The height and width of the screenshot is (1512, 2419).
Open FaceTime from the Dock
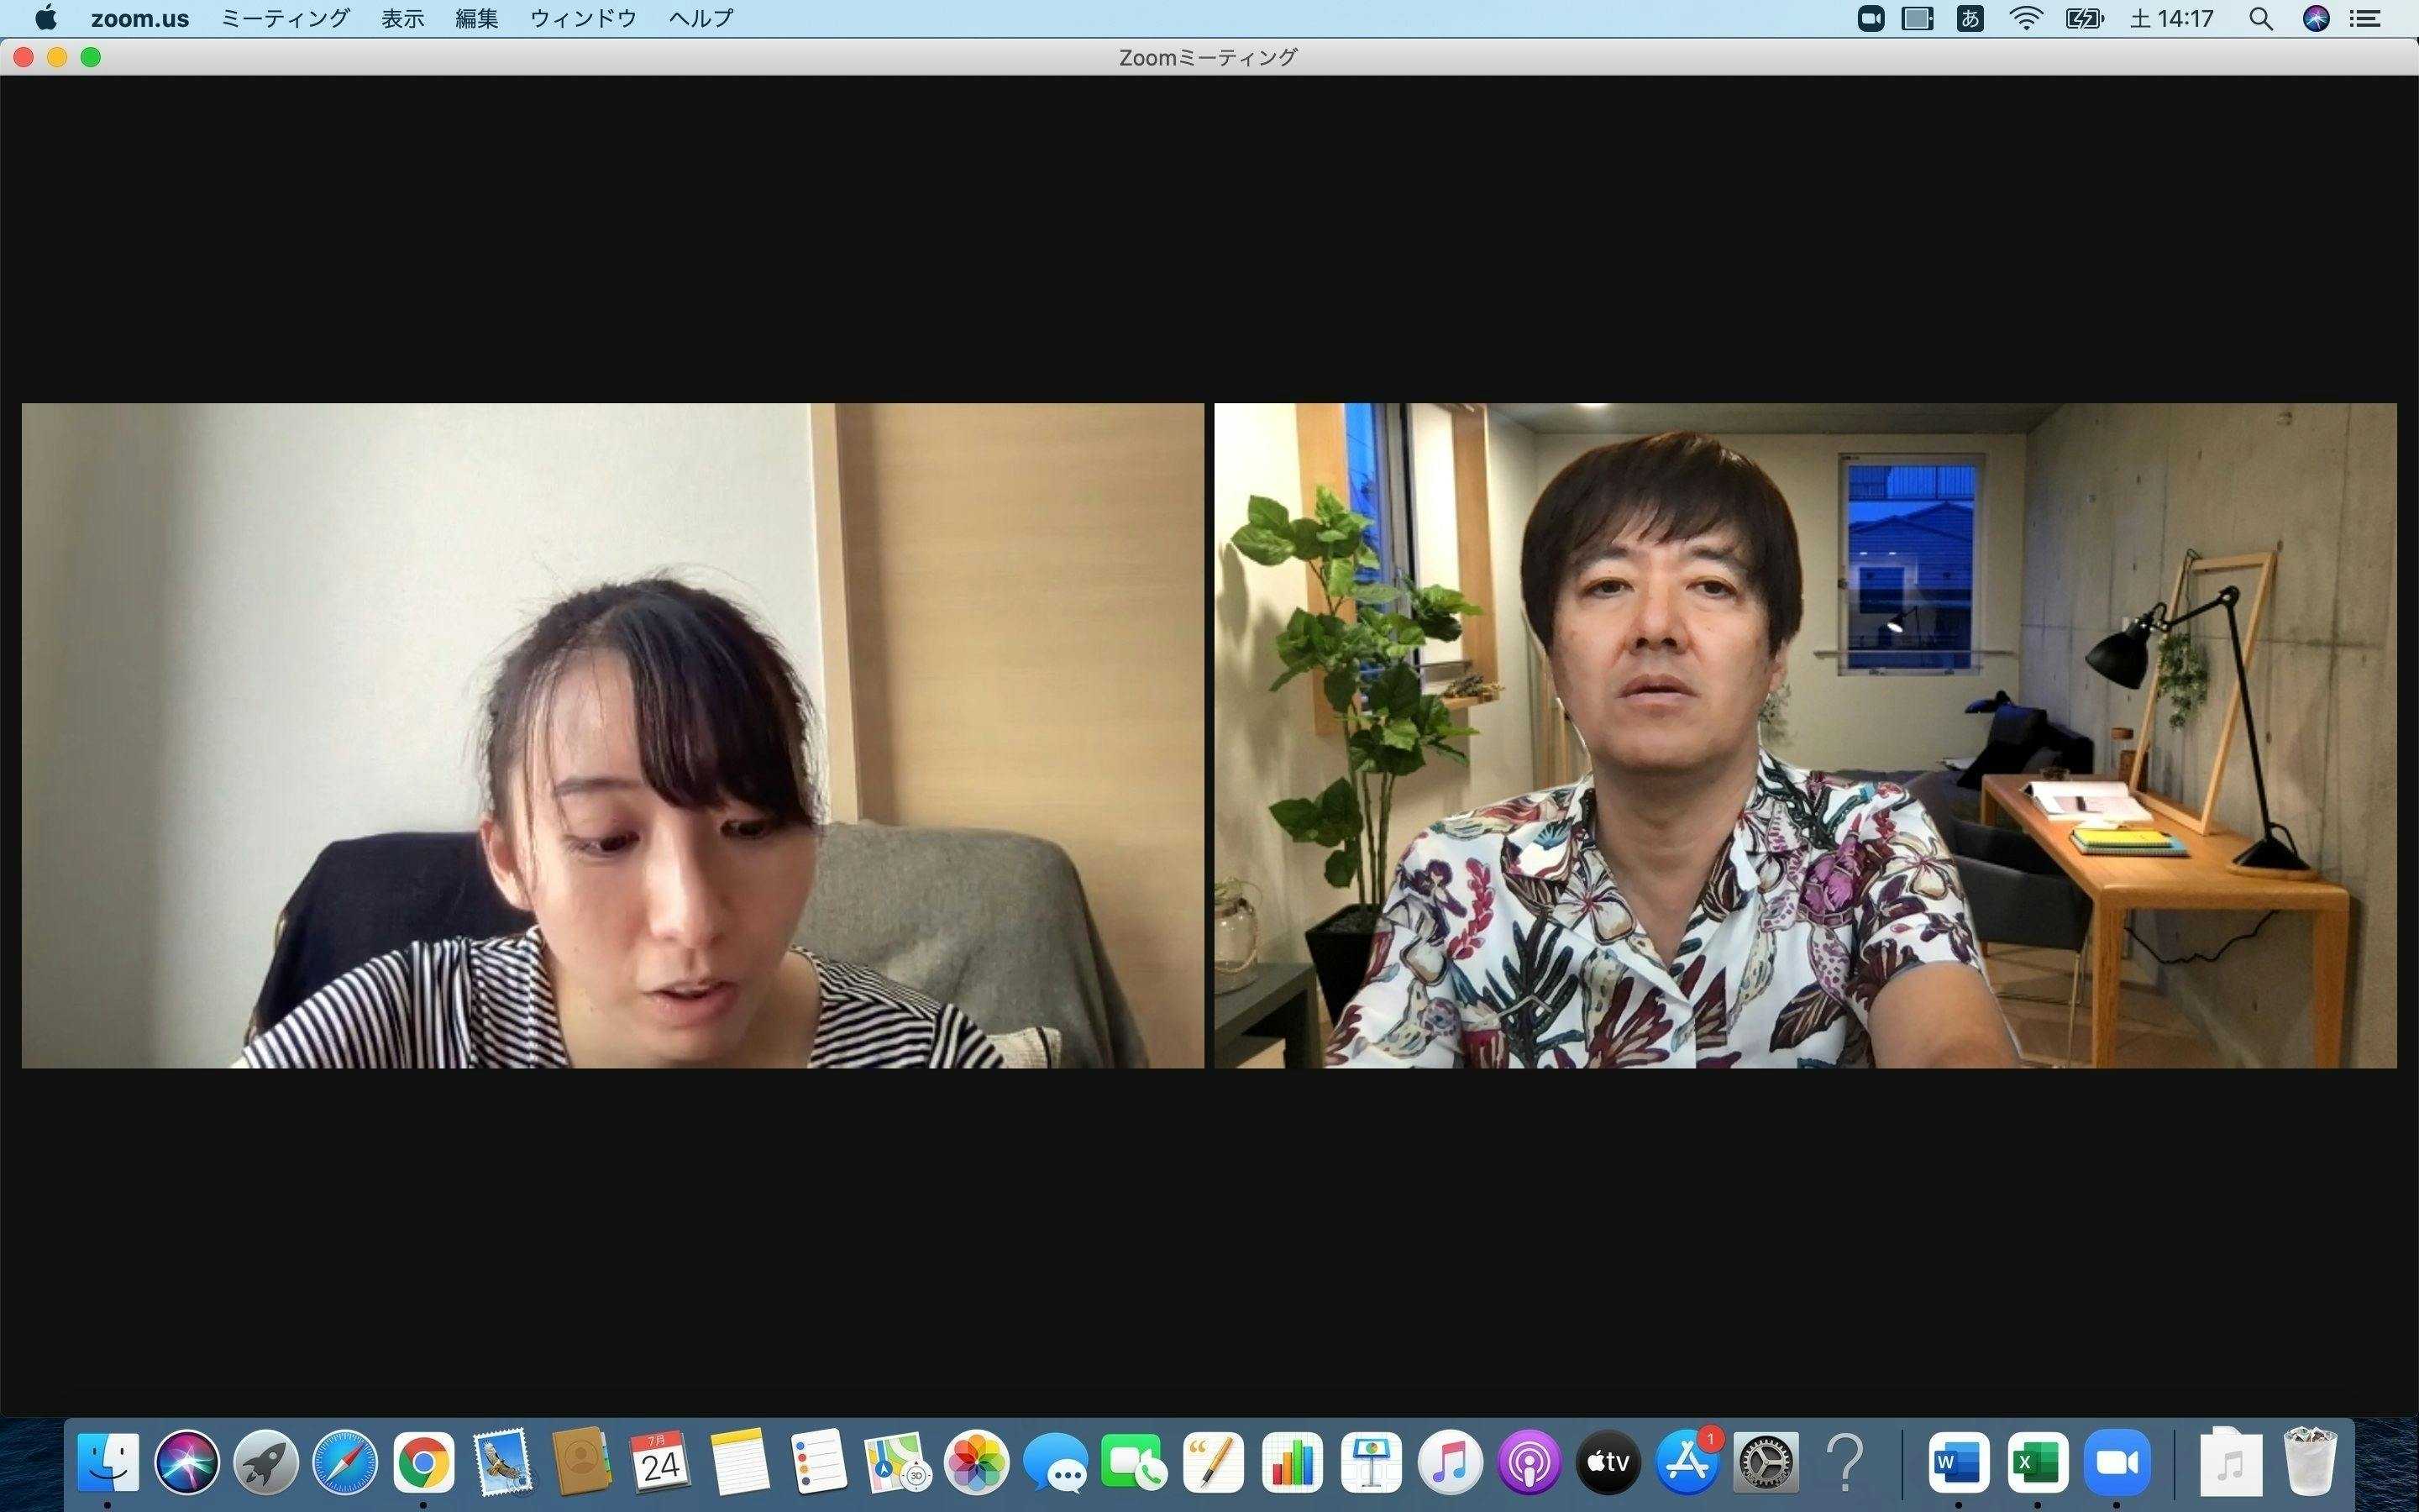(1134, 1462)
